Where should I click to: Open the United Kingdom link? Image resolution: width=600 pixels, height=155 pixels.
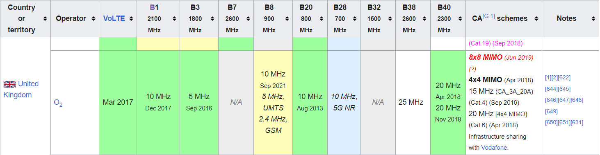21,89
